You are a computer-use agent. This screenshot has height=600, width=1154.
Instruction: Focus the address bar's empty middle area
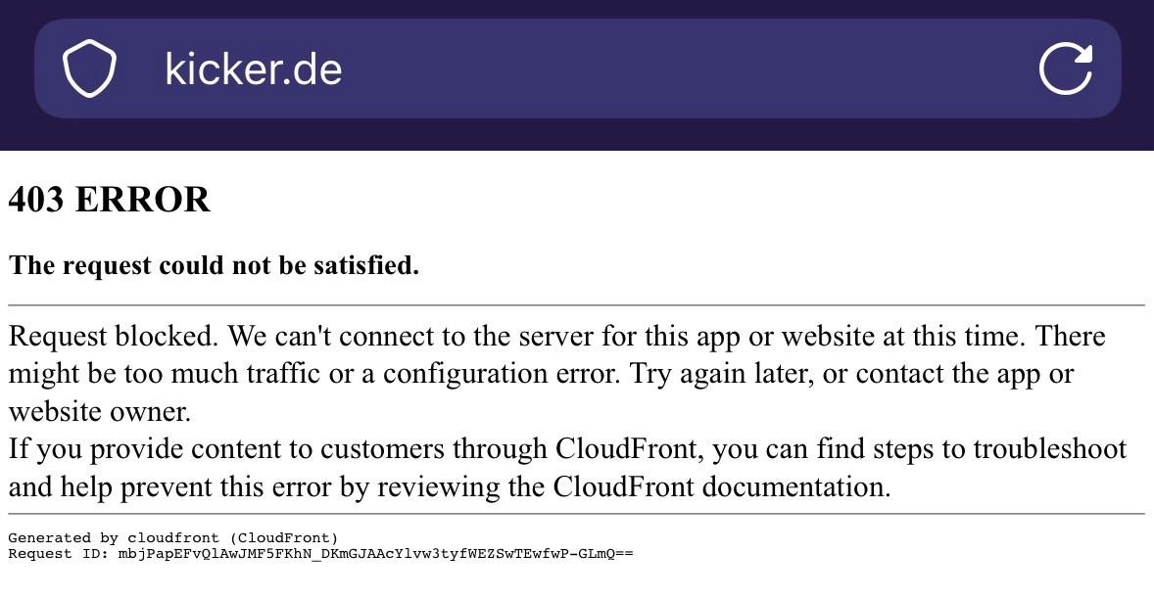[686, 69]
